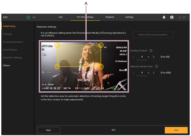
Task: Decrease Detection Restart Time with left arrow
Action: pos(133,73)
